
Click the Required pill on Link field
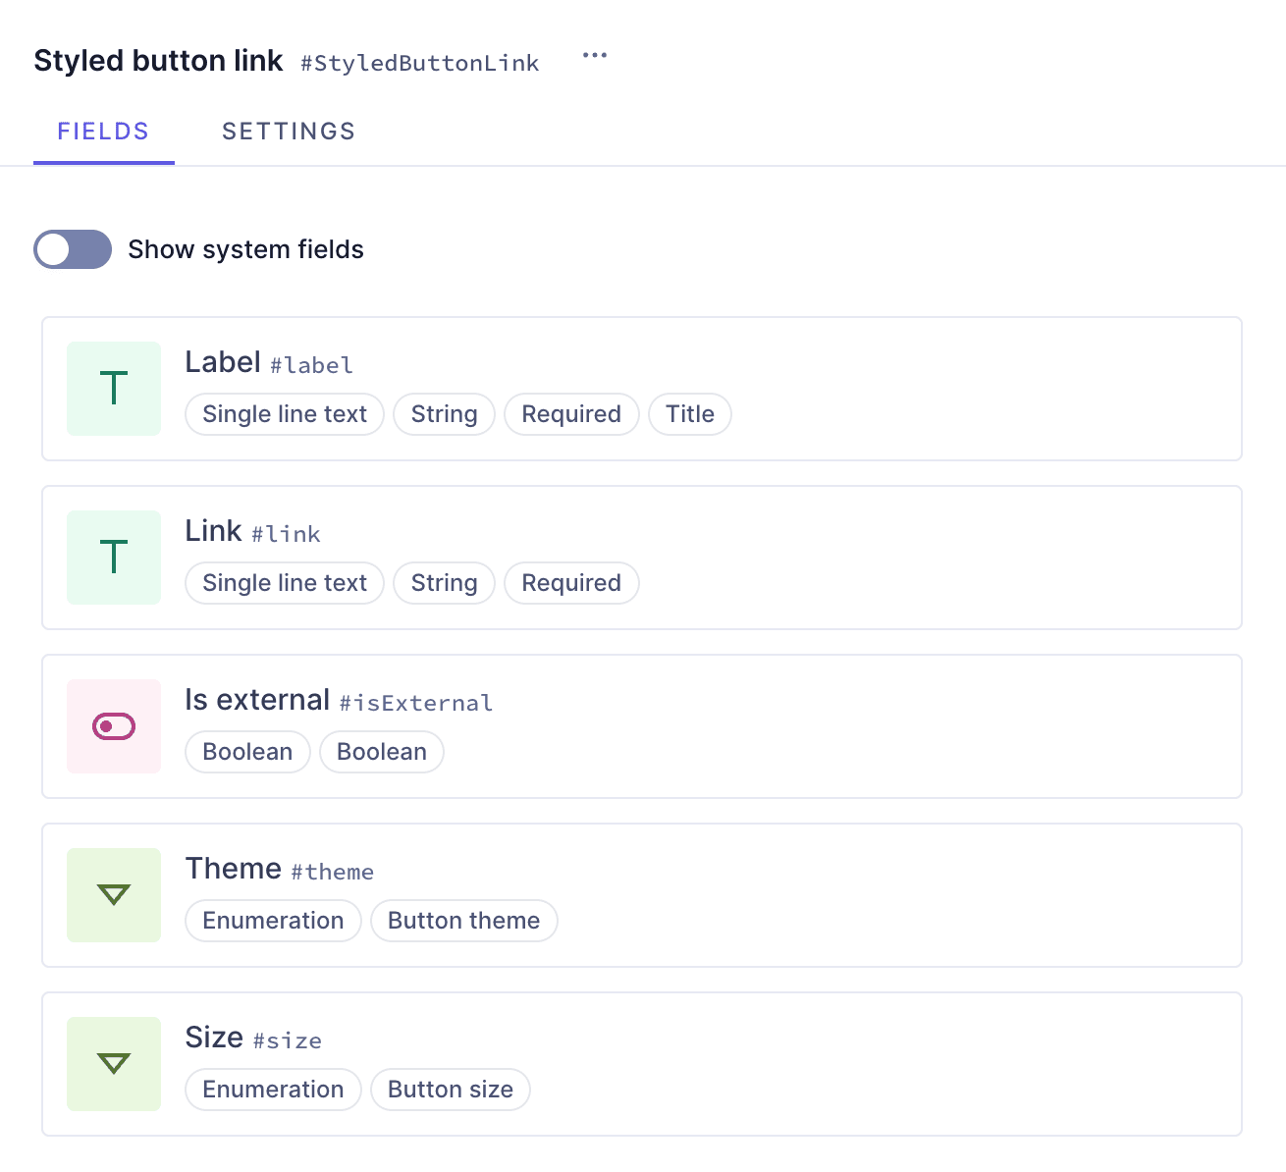pyautogui.click(x=571, y=583)
